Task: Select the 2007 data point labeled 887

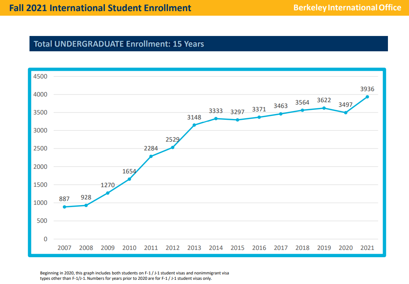Action: pos(64,207)
